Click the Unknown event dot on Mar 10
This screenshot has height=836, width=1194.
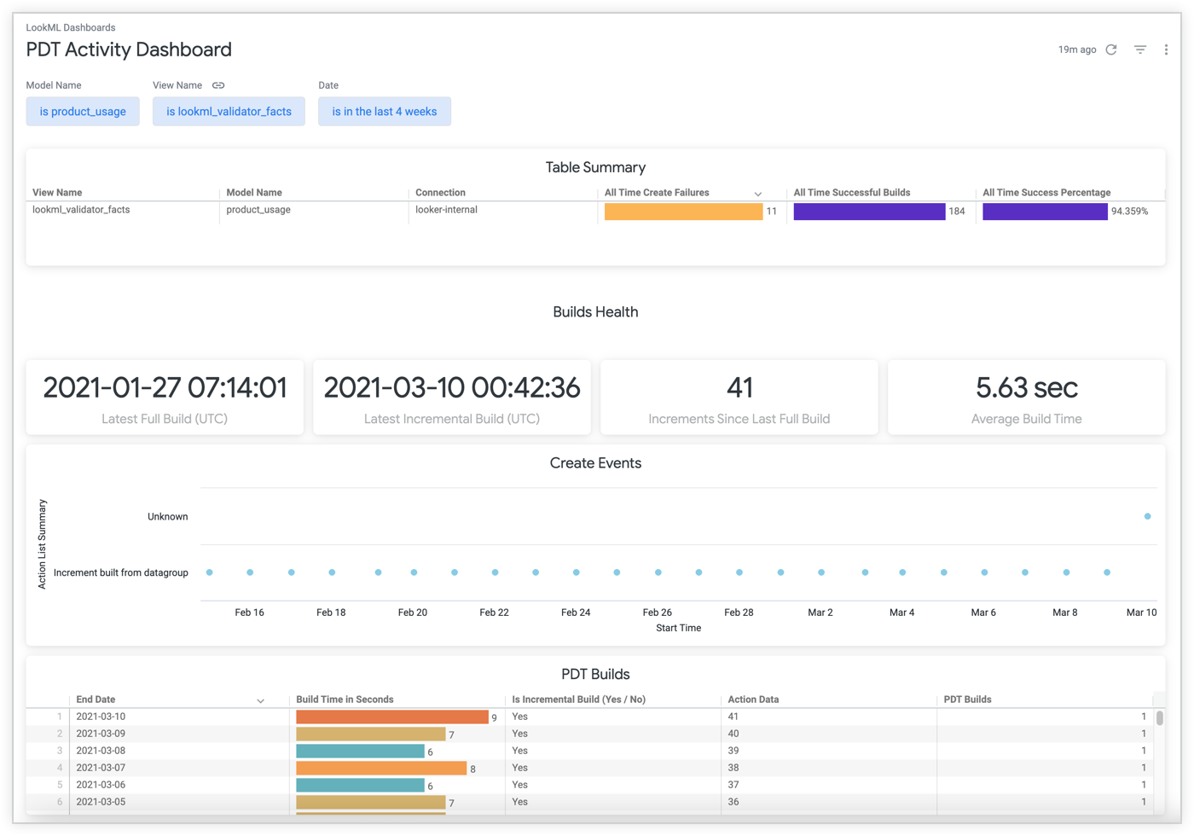(x=1147, y=516)
